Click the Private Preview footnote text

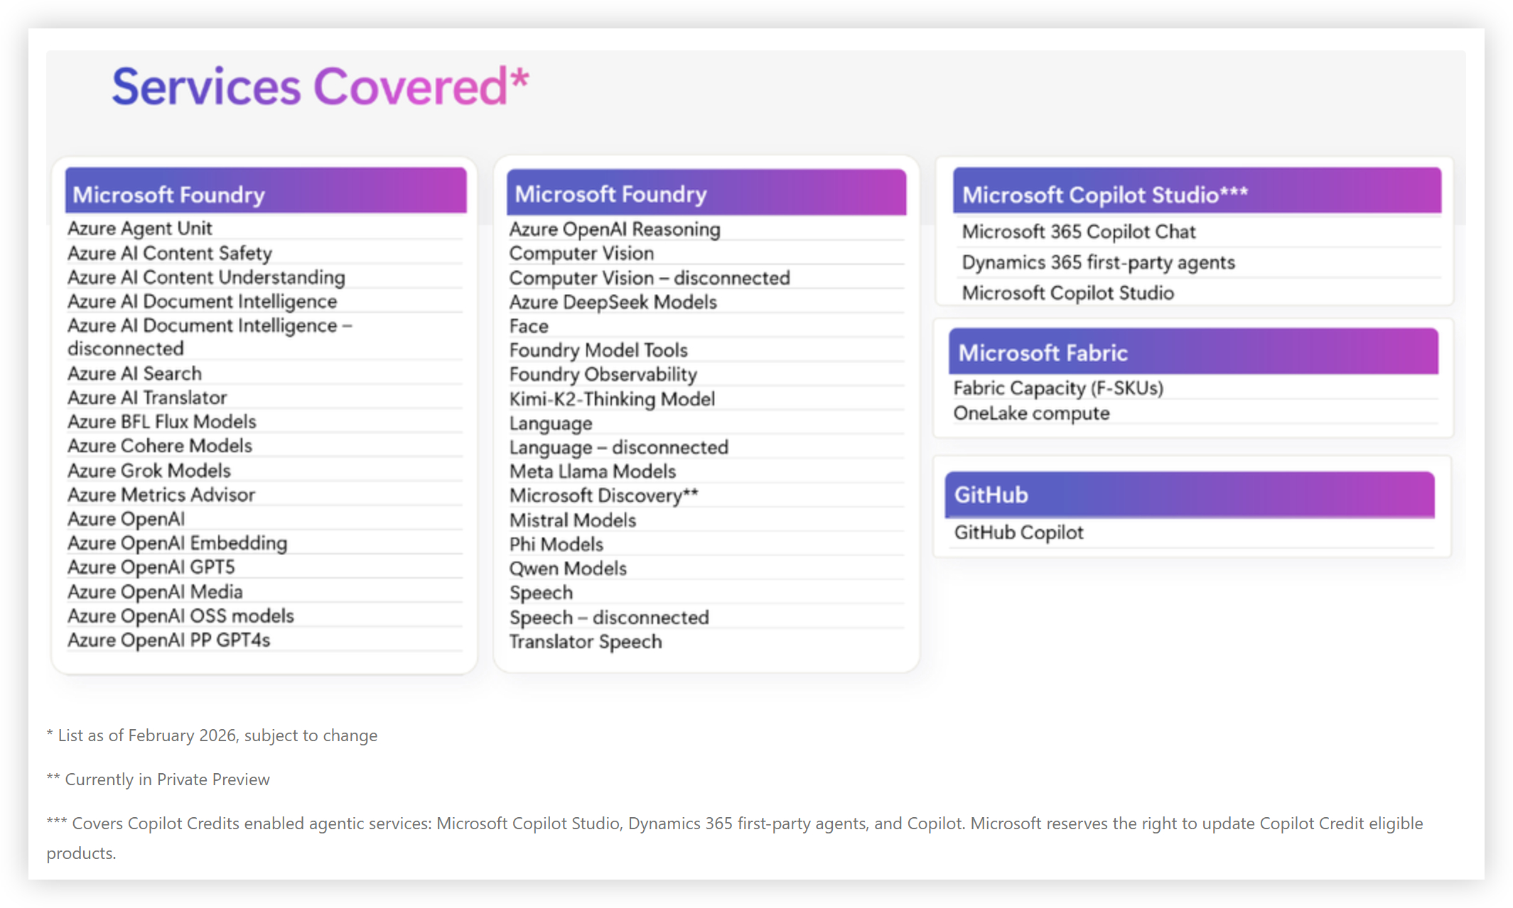click(x=158, y=779)
